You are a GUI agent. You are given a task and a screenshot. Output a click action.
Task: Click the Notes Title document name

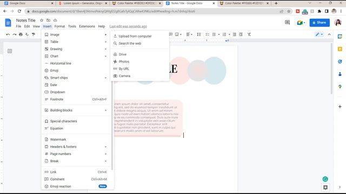[x=25, y=20]
